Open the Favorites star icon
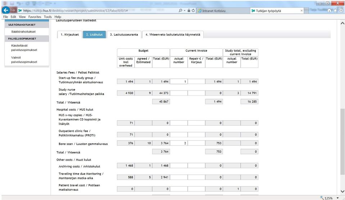 coord(335,10)
